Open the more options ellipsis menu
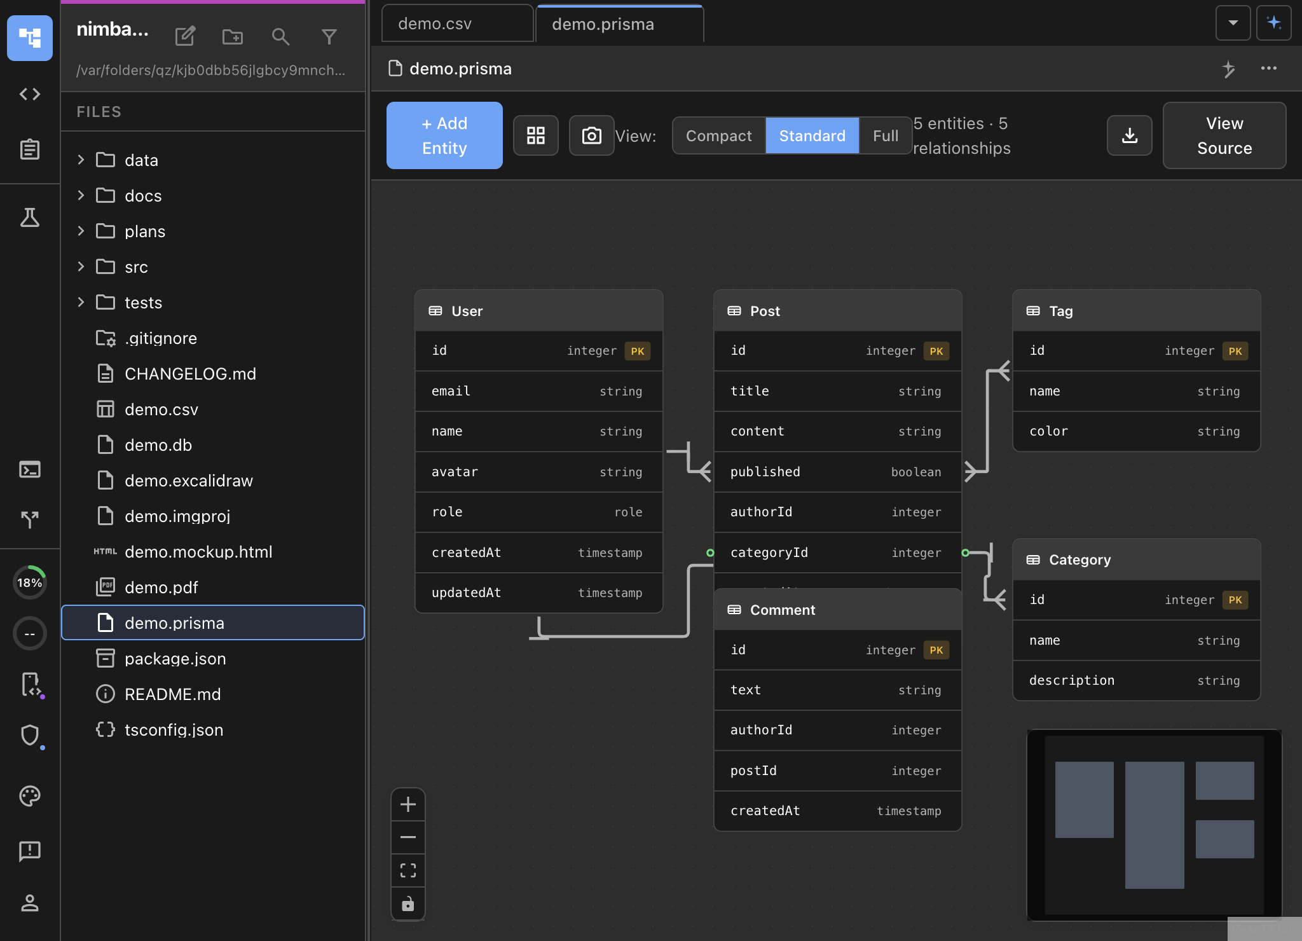Image resolution: width=1302 pixels, height=941 pixels. pos(1268,68)
